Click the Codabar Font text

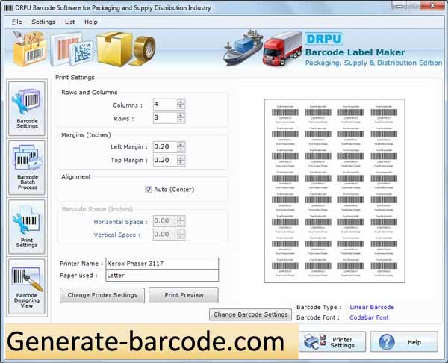pyautogui.click(x=369, y=317)
